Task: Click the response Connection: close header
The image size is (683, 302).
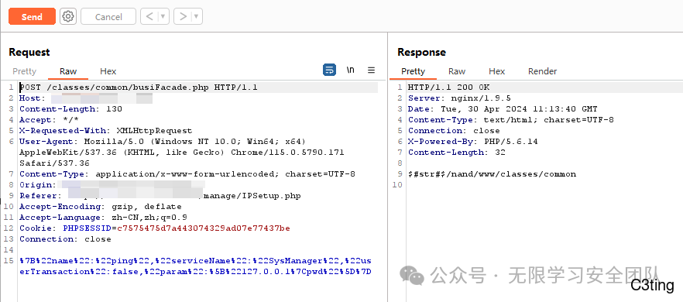Action: (x=454, y=131)
